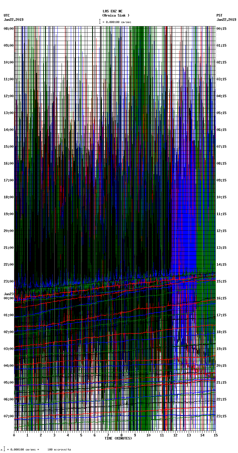Click the '12:00' UTC time label
The height and width of the screenshot is (453, 238).
(9, 96)
